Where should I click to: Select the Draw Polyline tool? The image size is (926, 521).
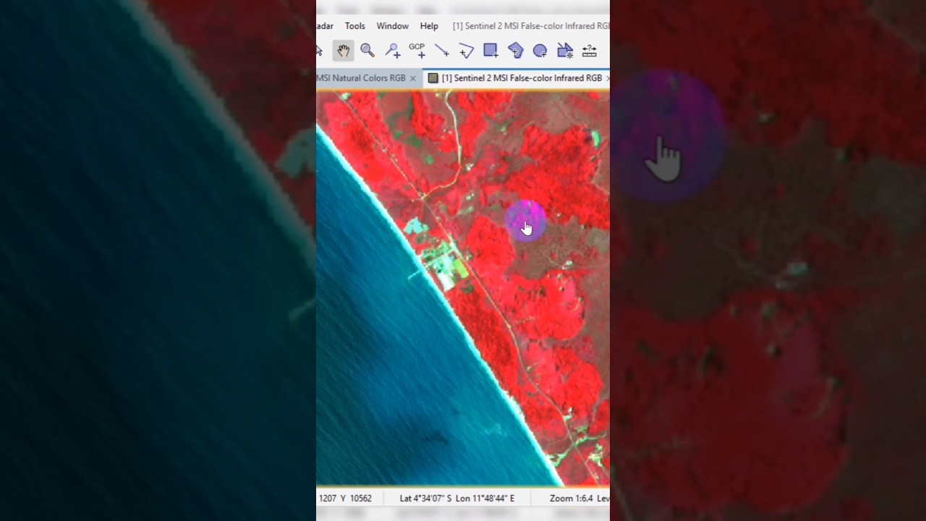point(466,51)
